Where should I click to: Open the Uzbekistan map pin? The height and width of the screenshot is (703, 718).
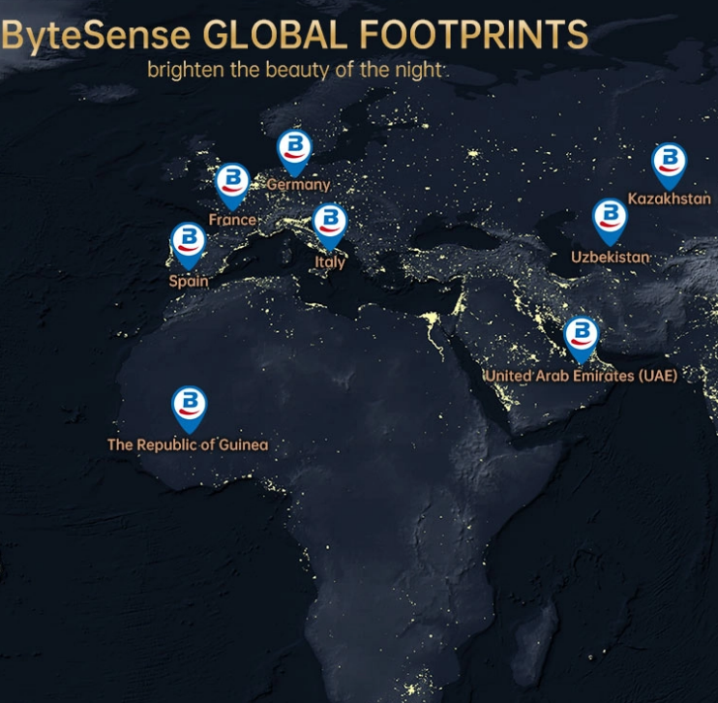610,222
